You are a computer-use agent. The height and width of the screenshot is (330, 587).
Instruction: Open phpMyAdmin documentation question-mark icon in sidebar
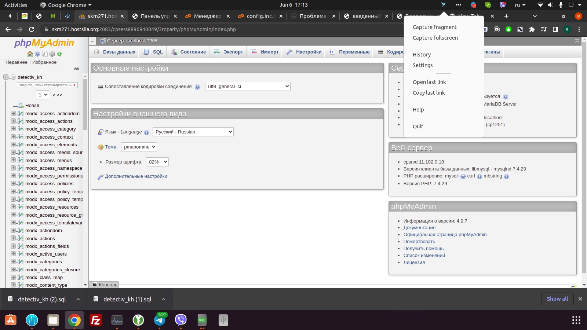click(37, 54)
